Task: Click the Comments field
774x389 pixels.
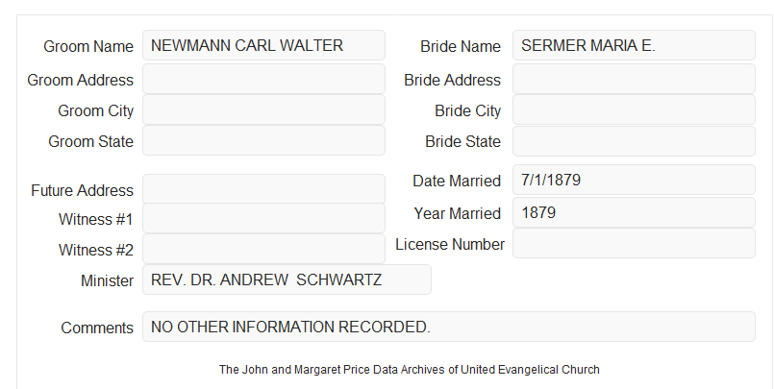Action: pyautogui.click(x=449, y=327)
